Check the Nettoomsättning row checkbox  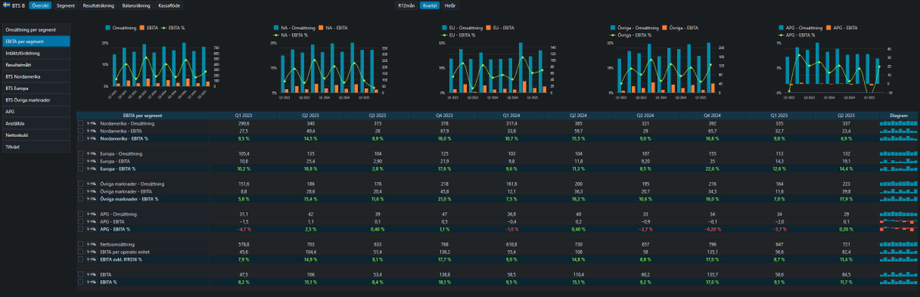80,244
